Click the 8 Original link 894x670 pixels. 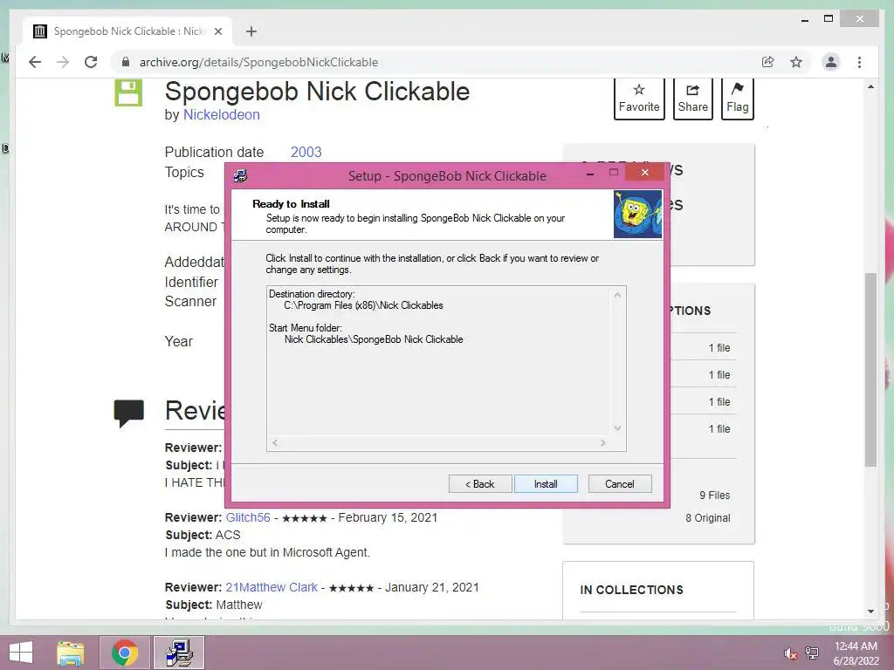[707, 518]
